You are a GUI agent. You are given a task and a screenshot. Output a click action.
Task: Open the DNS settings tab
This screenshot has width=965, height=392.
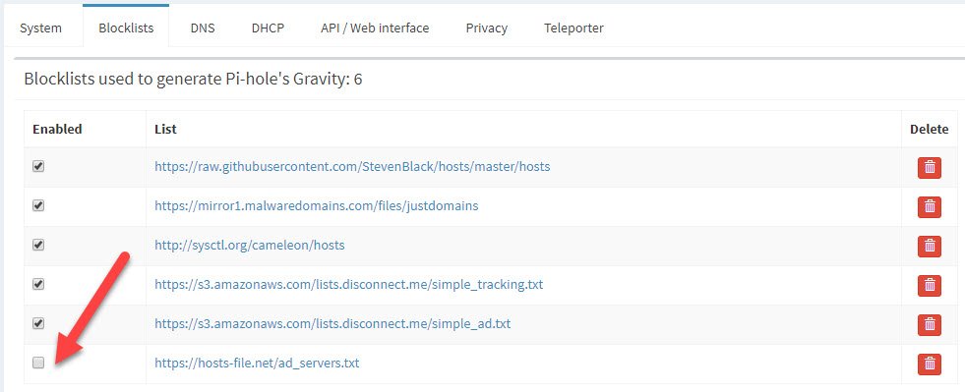(203, 28)
